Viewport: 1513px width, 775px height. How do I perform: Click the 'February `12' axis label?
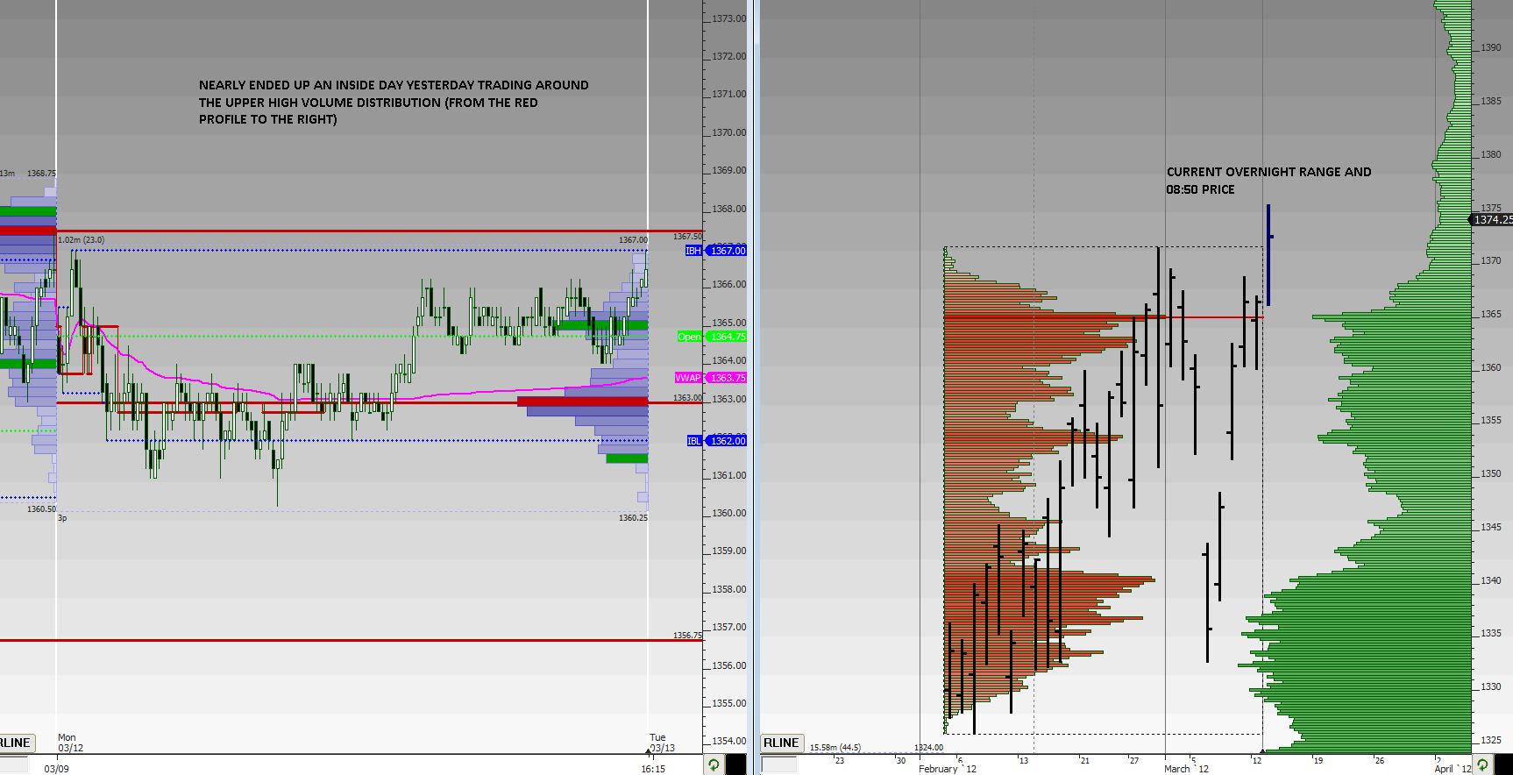(x=947, y=769)
